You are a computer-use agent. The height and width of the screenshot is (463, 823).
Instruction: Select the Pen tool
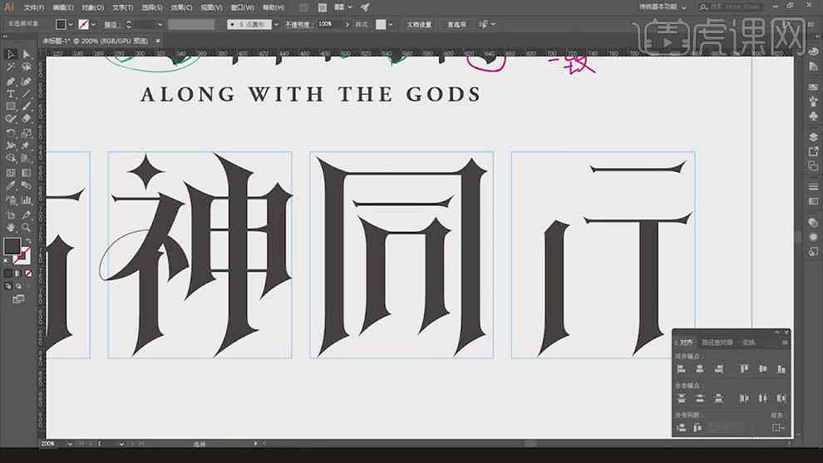click(x=11, y=81)
